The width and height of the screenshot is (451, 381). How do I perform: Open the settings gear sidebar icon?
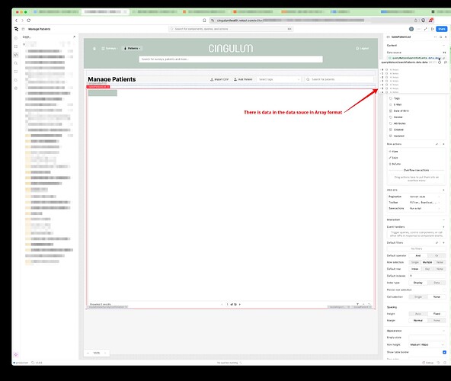tap(16, 88)
